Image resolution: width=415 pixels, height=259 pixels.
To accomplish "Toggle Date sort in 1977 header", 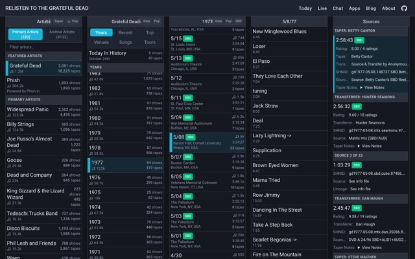I will click(x=219, y=21).
